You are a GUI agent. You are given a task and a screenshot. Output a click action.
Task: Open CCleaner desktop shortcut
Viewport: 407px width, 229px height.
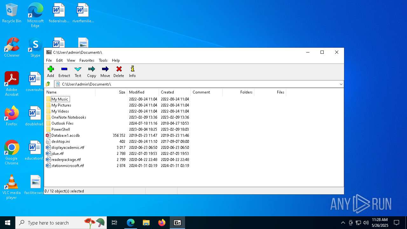click(x=12, y=47)
